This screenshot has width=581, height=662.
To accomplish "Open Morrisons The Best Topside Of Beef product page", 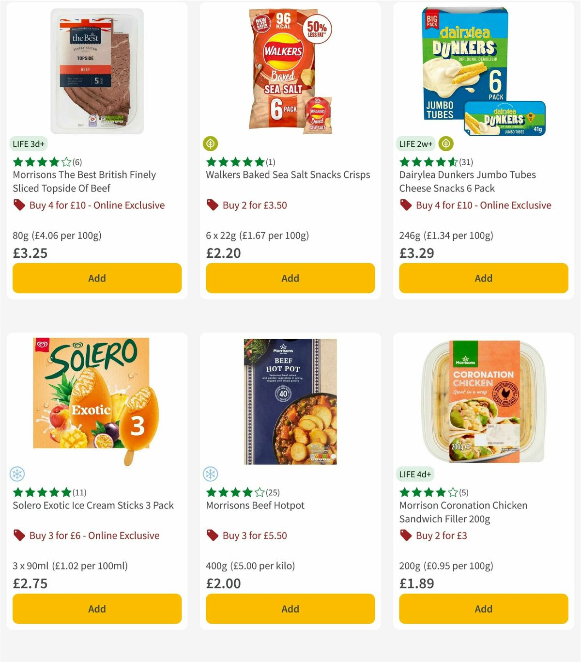I will (x=84, y=181).
